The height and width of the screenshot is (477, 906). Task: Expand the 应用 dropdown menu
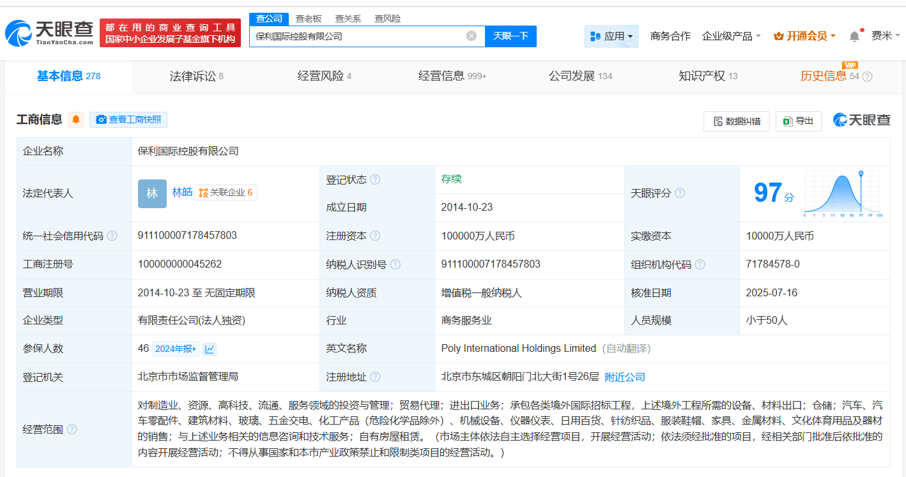[611, 36]
